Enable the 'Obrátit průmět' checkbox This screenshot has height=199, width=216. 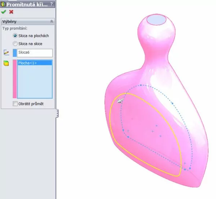pyautogui.click(x=15, y=104)
